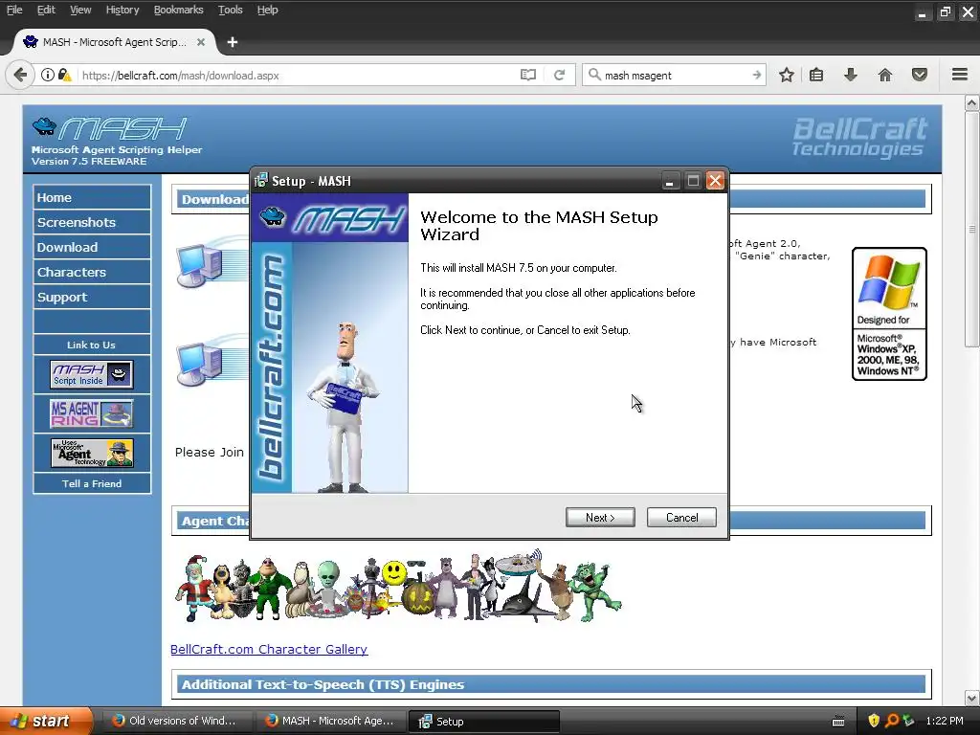
Task: Click the MS Agent Ring badge
Action: 92,413
